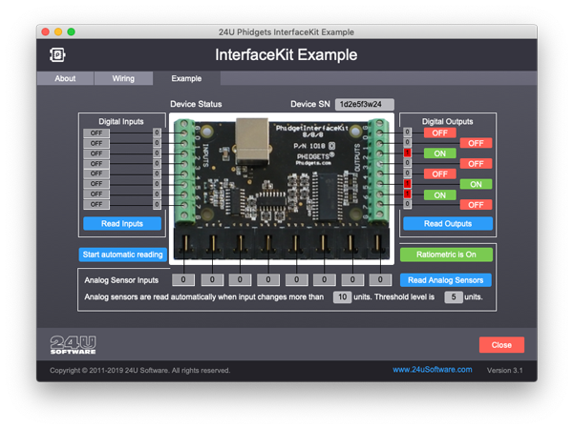Screen dimensions: 573x429
Task: Click the Digital Outputs heading
Action: click(x=447, y=121)
